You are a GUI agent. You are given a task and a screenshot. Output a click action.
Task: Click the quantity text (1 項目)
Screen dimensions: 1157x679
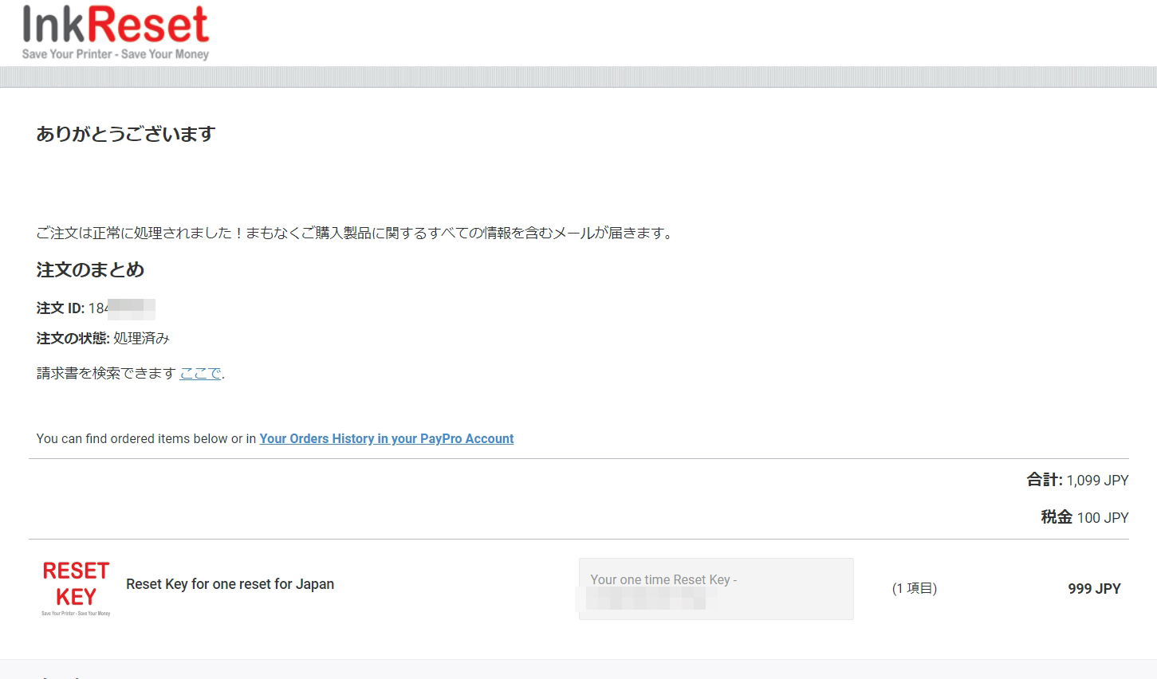point(914,589)
